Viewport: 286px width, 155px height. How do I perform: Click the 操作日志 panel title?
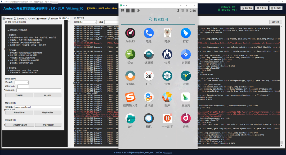pos(81,18)
